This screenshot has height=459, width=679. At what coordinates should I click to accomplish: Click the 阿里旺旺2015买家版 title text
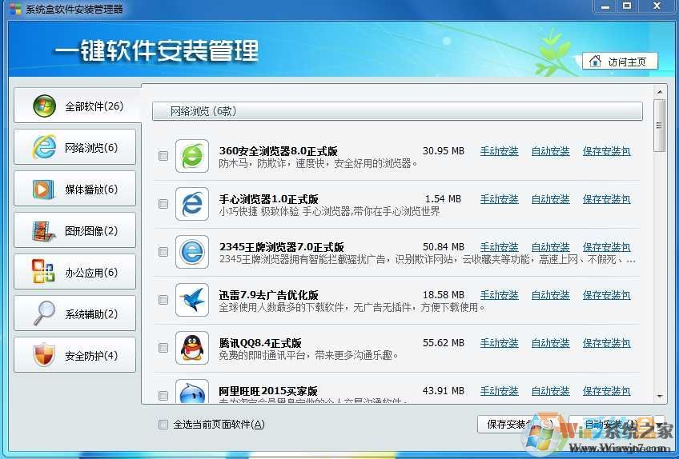(268, 391)
